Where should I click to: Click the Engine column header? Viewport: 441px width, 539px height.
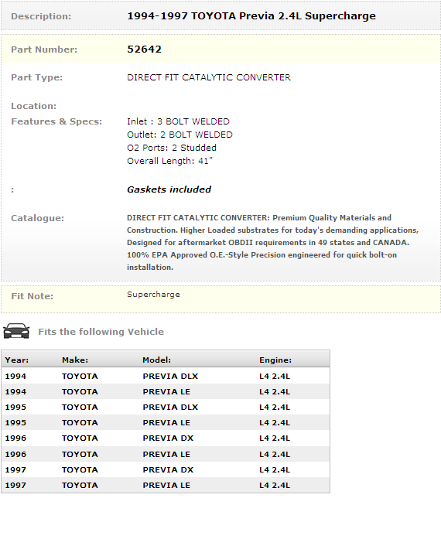click(x=275, y=360)
